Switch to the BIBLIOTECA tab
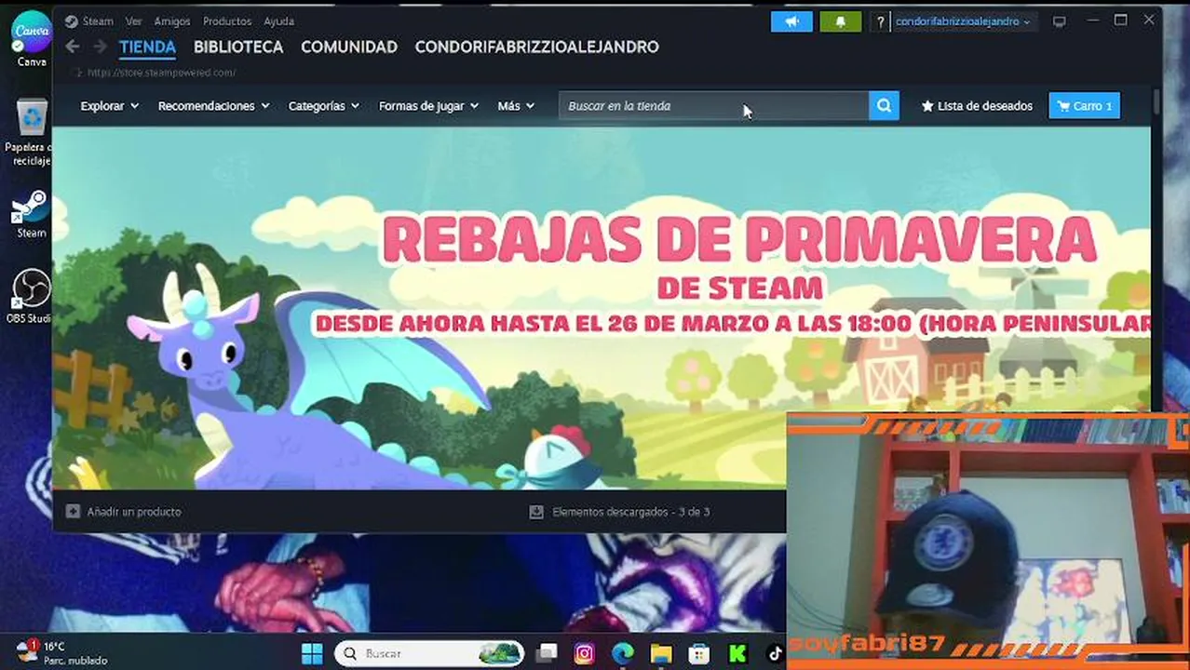 coord(238,47)
